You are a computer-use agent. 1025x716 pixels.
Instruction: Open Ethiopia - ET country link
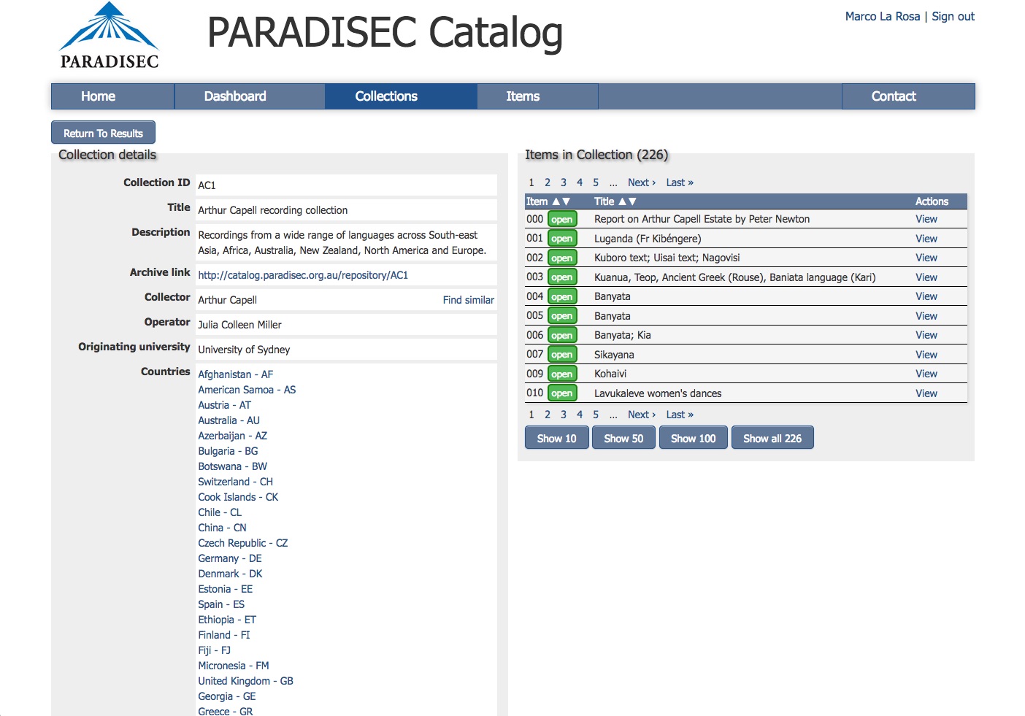click(x=227, y=620)
